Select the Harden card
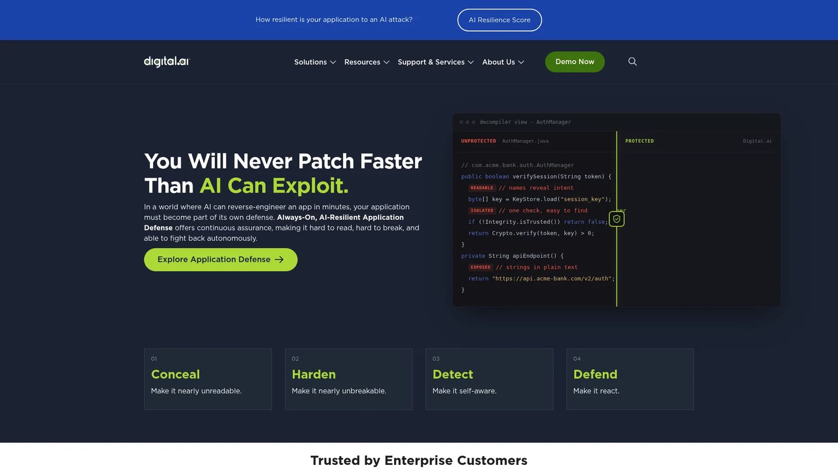838x471 pixels. click(349, 379)
